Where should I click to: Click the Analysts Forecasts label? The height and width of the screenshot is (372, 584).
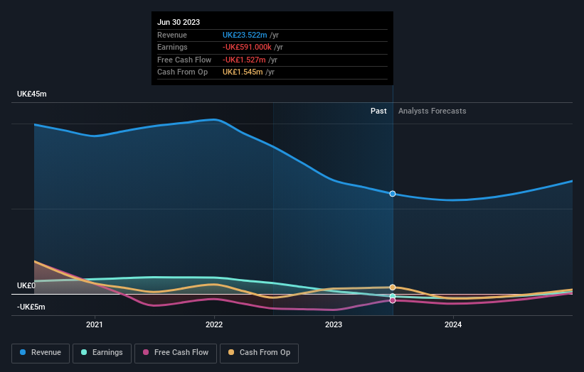pos(432,111)
